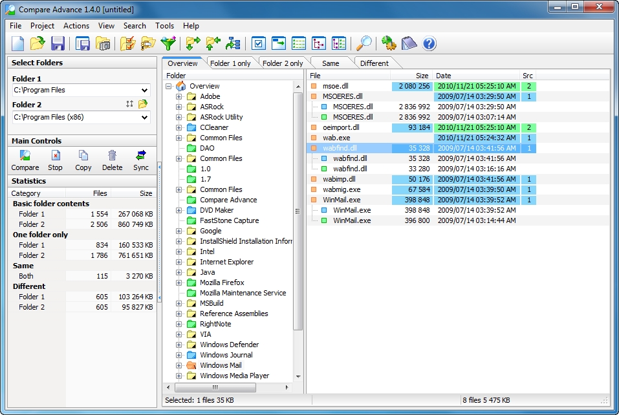This screenshot has width=619, height=415.
Task: Save the project with the floppy disk icon
Action: click(x=58, y=43)
